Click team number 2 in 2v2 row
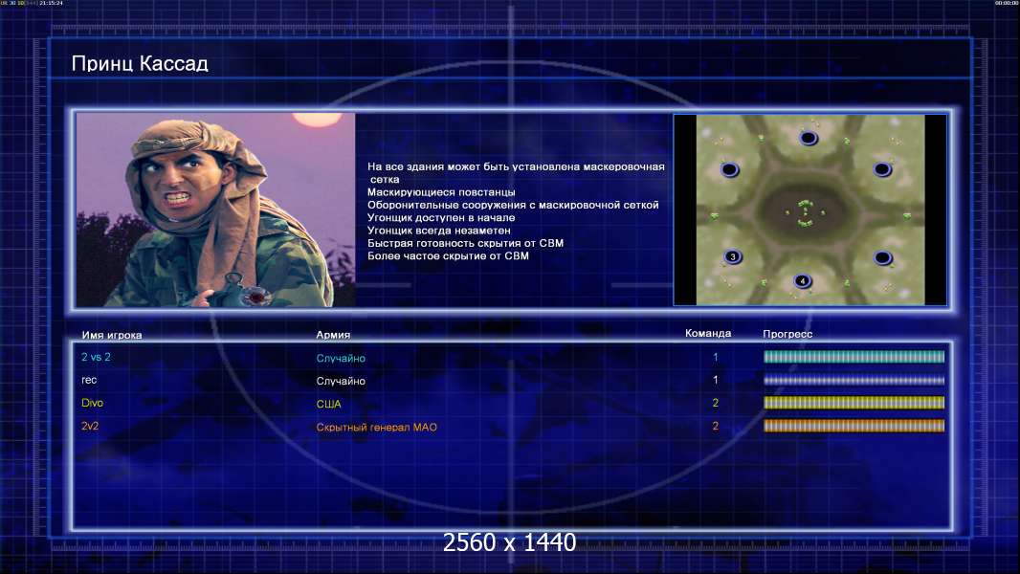Screen dimensions: 1020x574 pyautogui.click(x=716, y=427)
